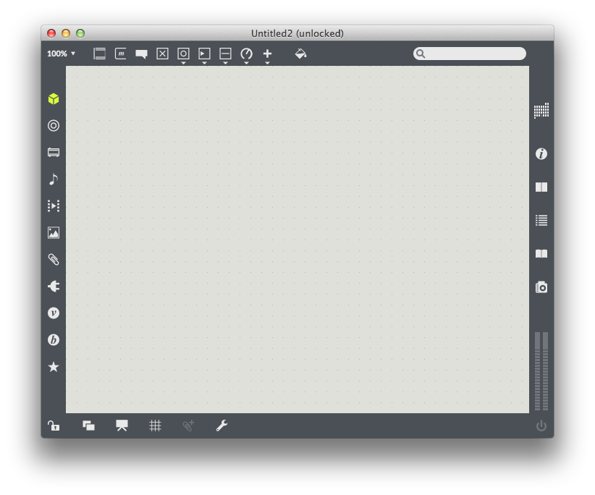This screenshot has width=595, height=495.
Task: Open the Max for Live devices circle icon
Action: pos(54,125)
